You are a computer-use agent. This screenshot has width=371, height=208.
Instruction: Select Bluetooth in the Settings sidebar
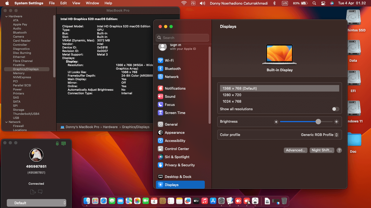(172, 69)
